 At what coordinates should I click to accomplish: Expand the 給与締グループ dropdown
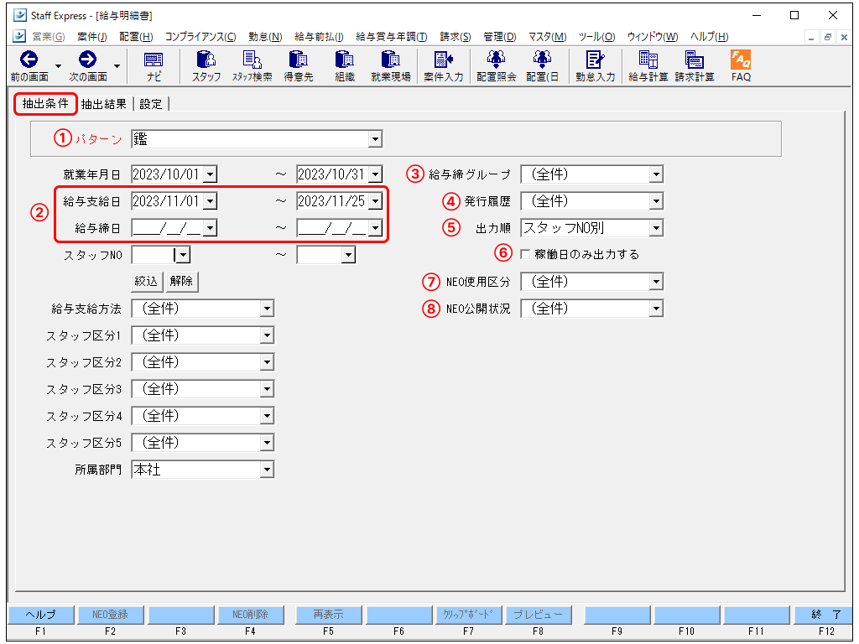coord(656,174)
